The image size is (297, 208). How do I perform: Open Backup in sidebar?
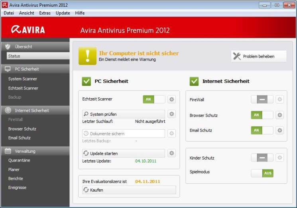[15, 97]
